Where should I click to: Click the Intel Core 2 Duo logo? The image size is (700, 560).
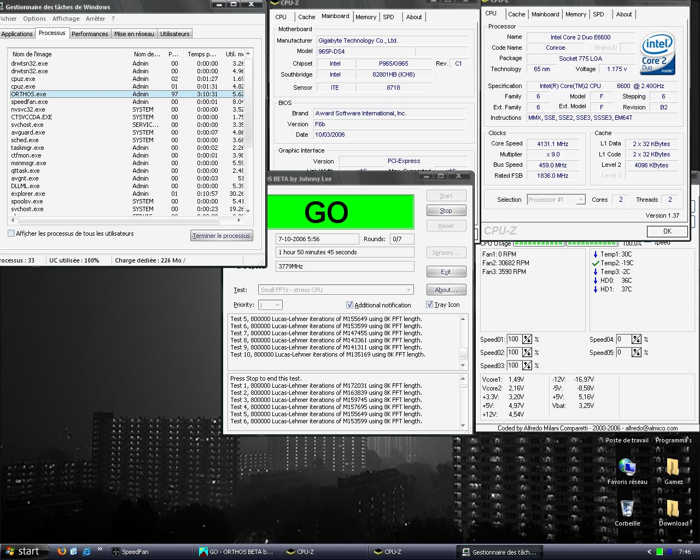pyautogui.click(x=657, y=54)
